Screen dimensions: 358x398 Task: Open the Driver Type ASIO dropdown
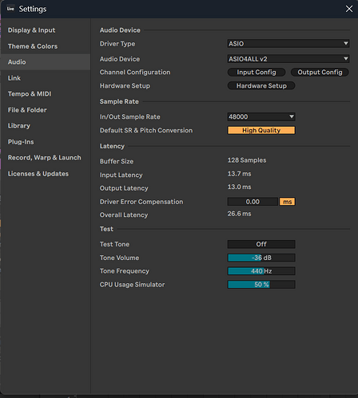(288, 44)
